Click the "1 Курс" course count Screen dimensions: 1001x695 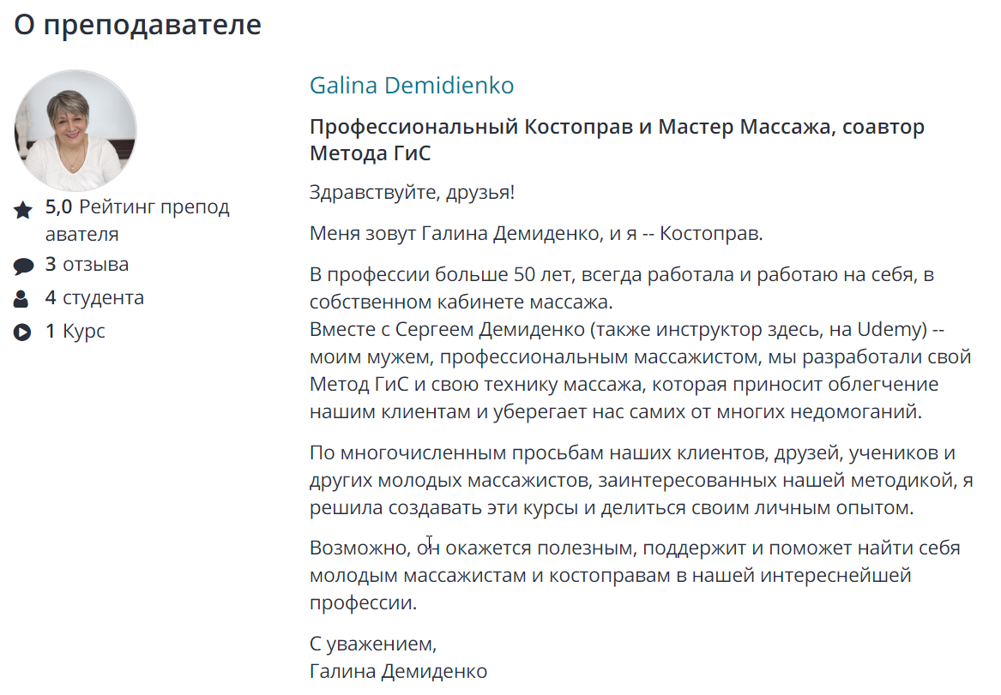pyautogui.click(x=75, y=331)
